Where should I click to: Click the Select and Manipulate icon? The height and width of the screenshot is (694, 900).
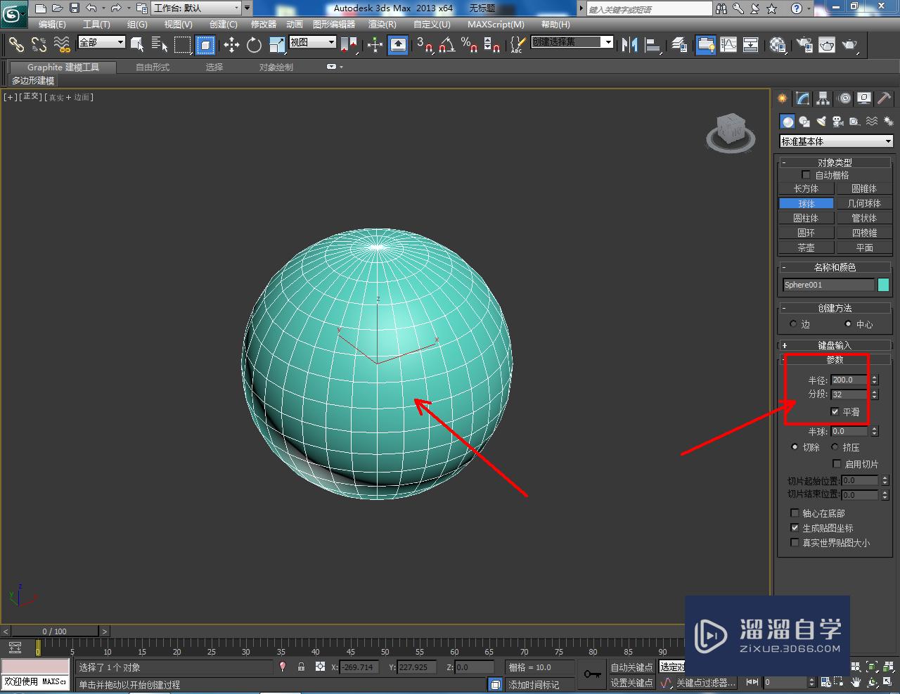375,45
